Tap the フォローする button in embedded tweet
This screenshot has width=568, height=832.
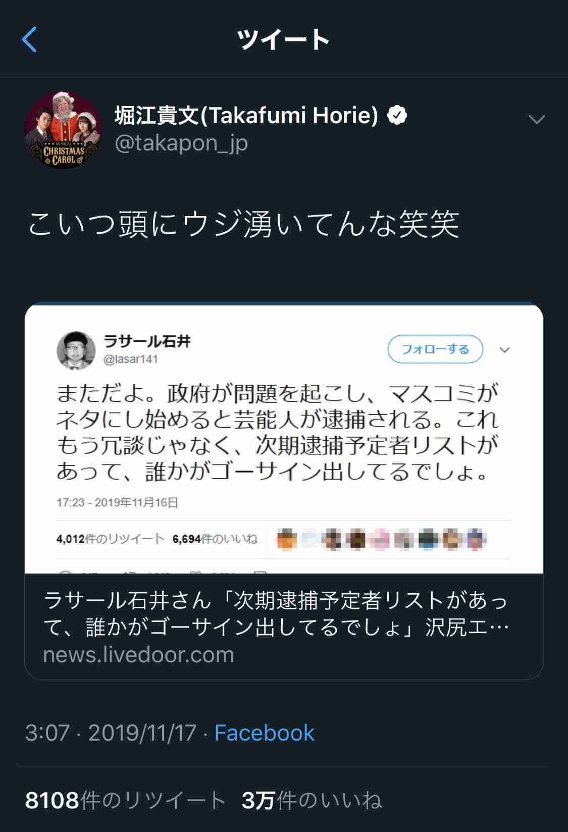point(435,349)
